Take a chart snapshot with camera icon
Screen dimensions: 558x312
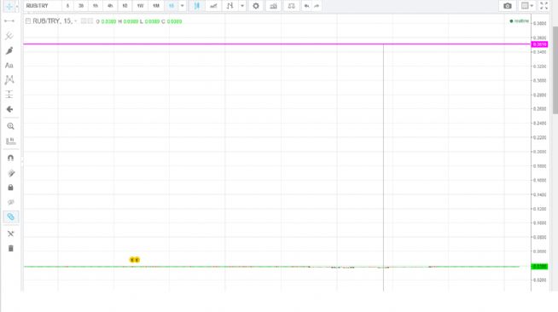508,6
